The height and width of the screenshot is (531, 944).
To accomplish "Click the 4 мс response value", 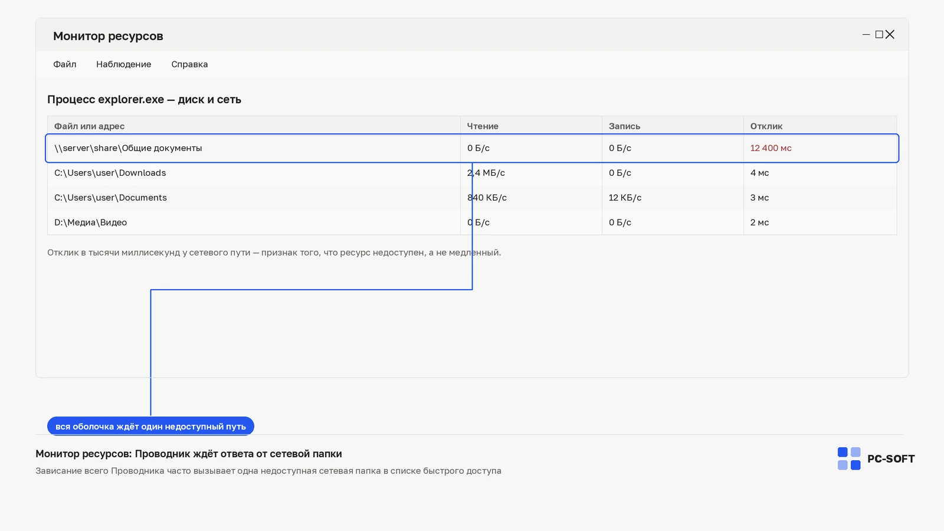I will (x=759, y=173).
